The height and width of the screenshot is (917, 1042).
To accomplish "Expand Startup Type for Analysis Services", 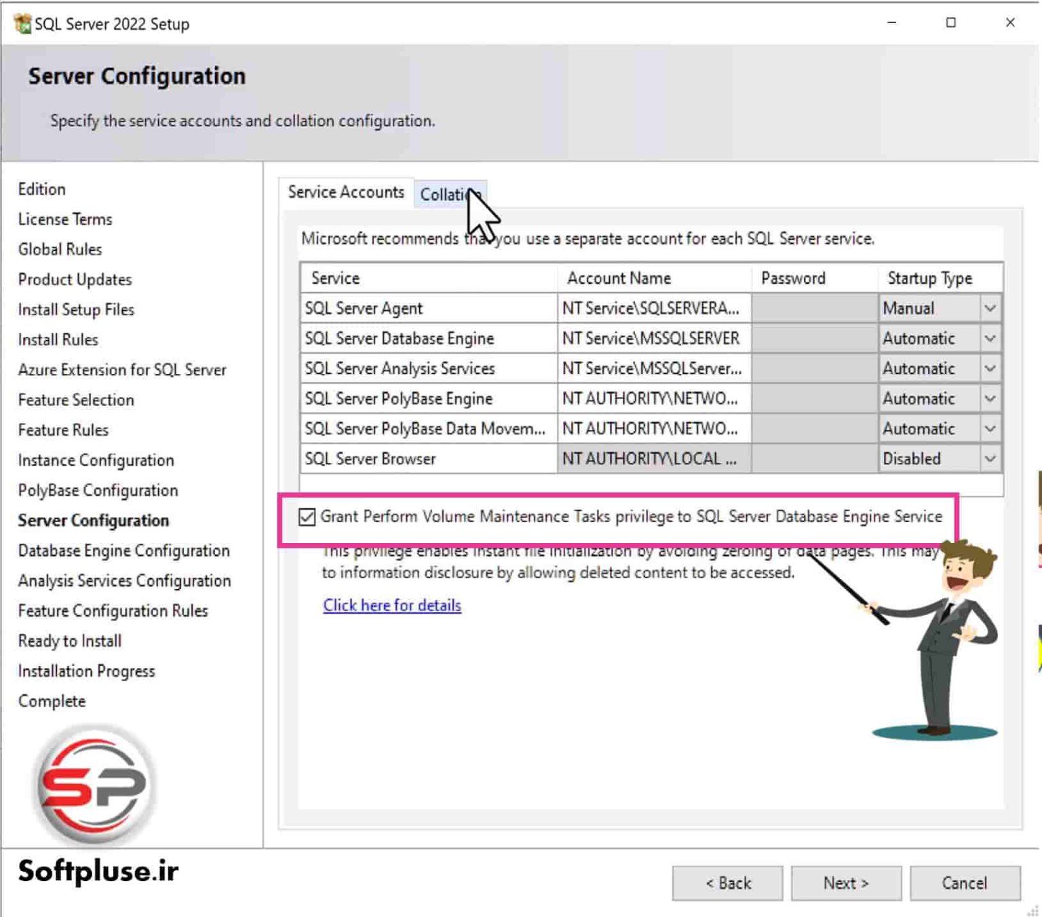I will pos(990,368).
